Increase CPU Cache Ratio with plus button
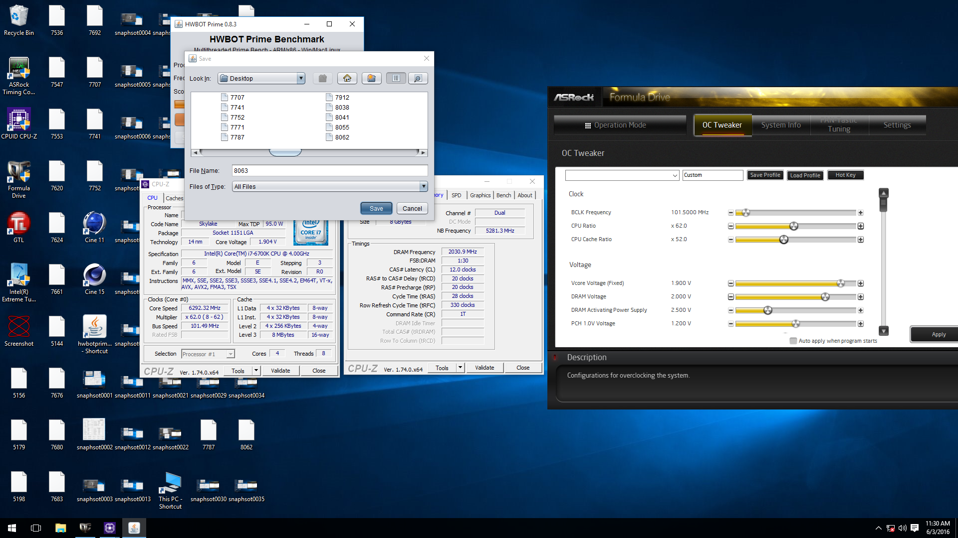 (x=861, y=240)
